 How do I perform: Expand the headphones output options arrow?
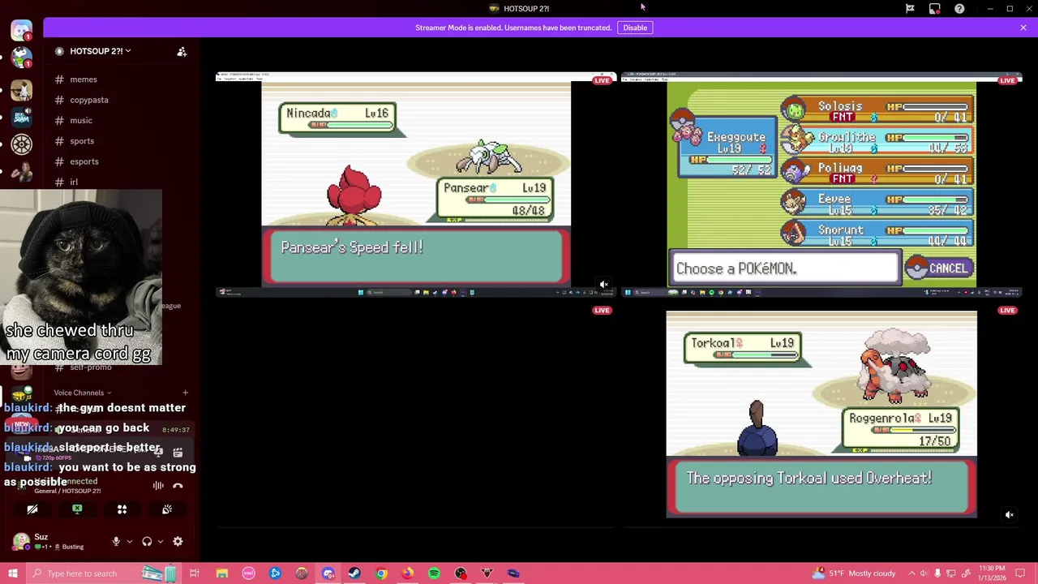click(x=160, y=542)
